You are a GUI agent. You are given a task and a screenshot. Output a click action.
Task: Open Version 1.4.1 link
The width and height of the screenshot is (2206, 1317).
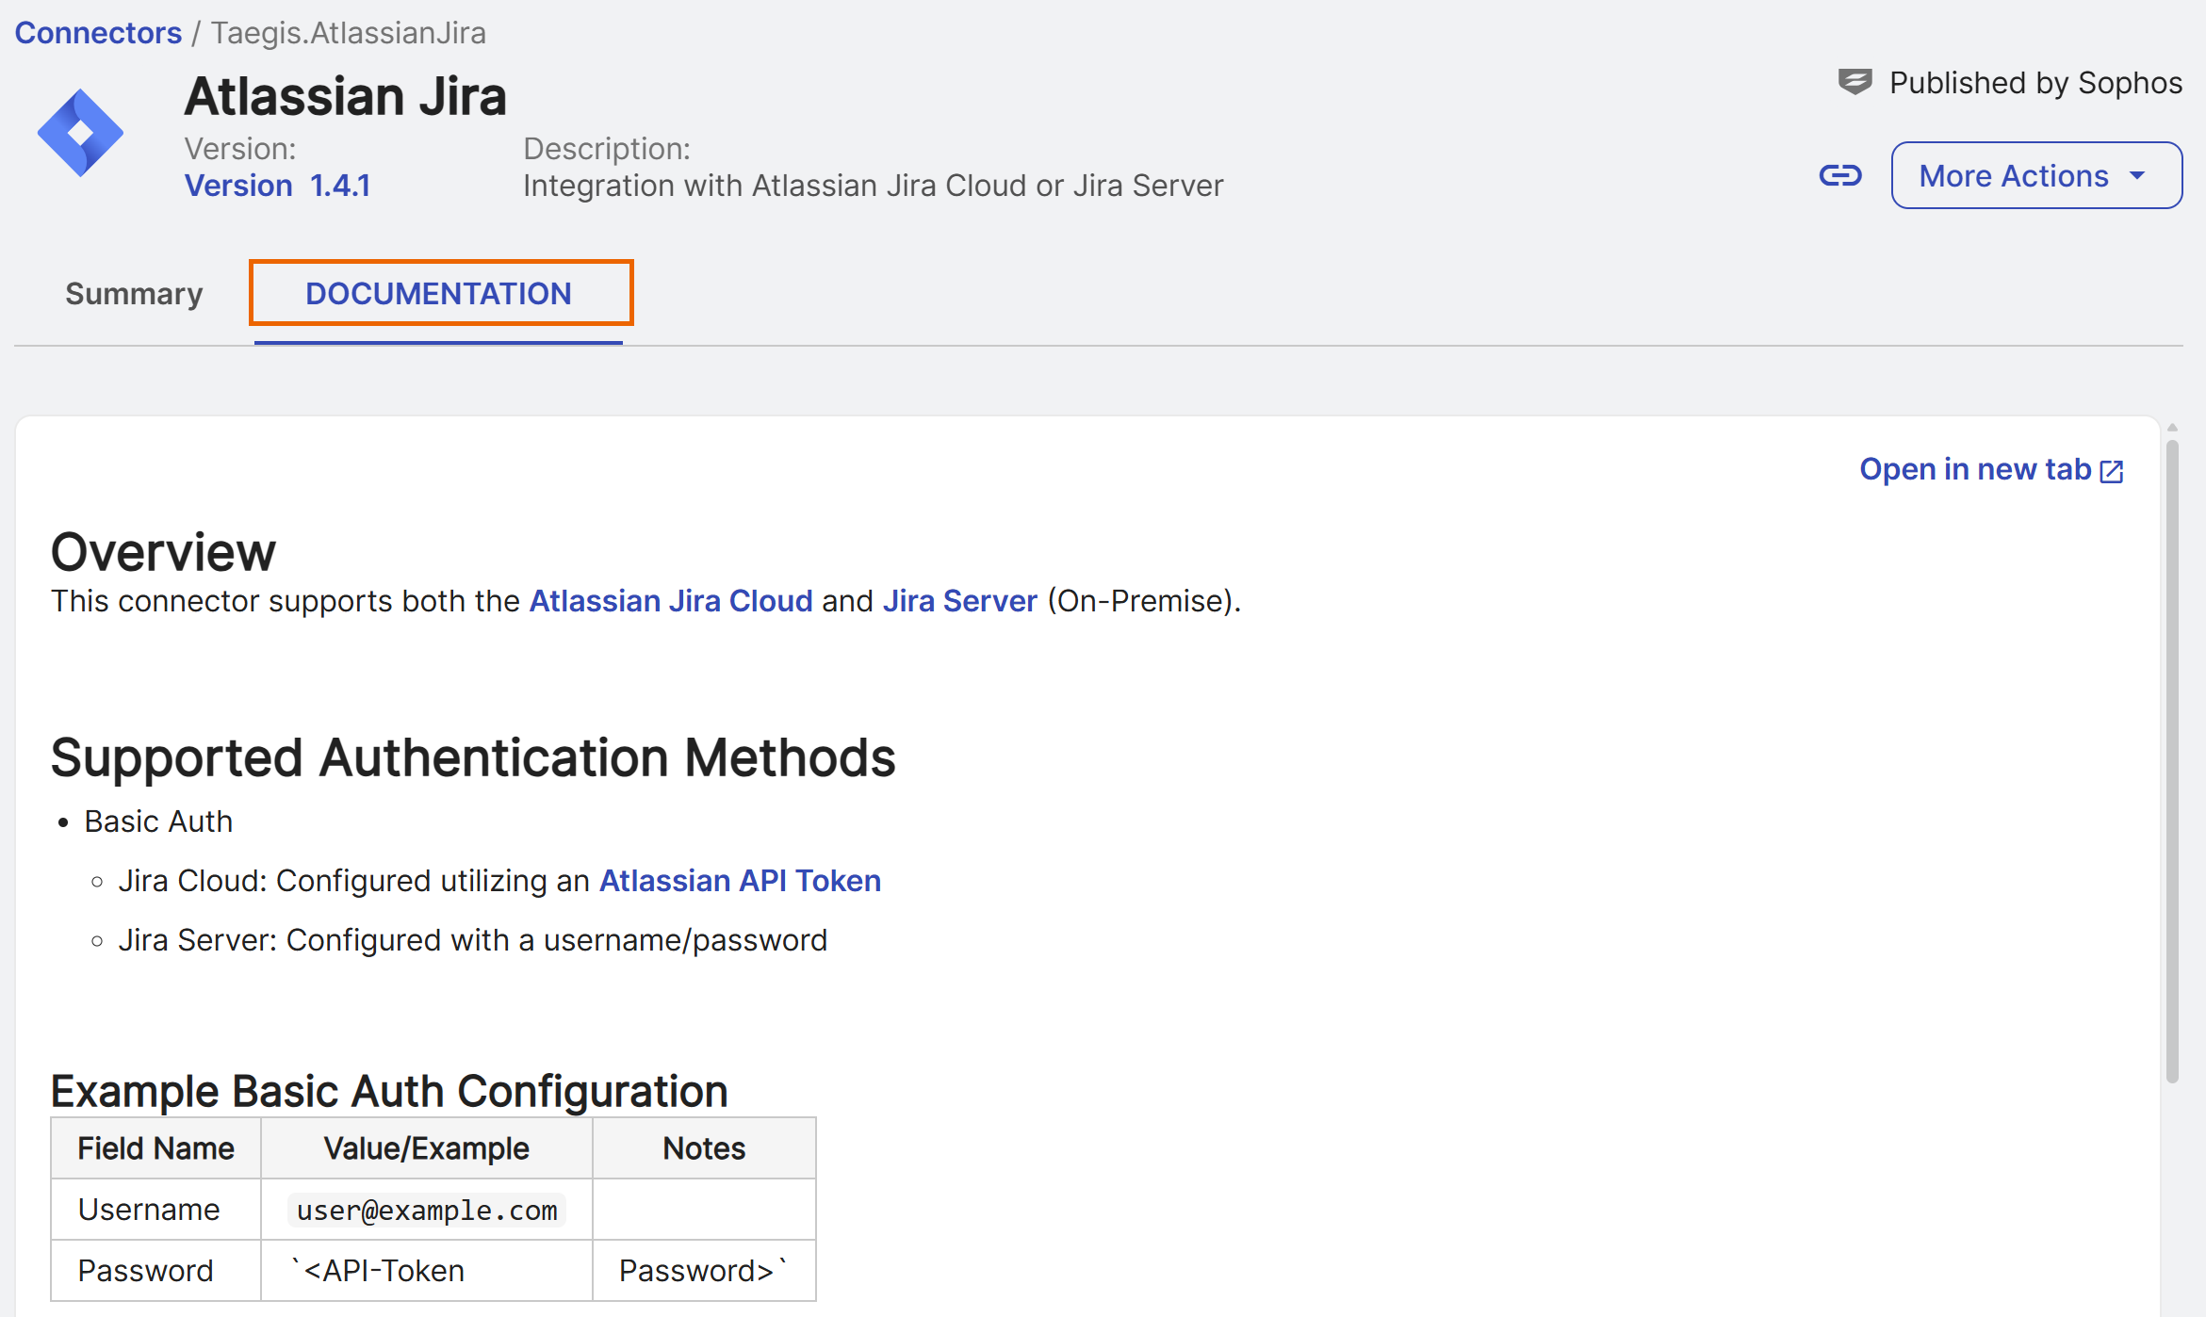pos(277,186)
